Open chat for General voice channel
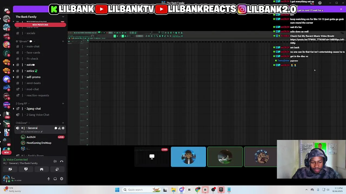 coord(56,128)
